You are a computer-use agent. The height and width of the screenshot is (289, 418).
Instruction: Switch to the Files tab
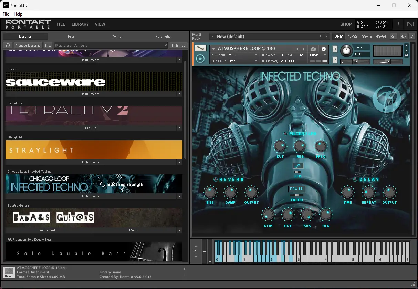(71, 36)
